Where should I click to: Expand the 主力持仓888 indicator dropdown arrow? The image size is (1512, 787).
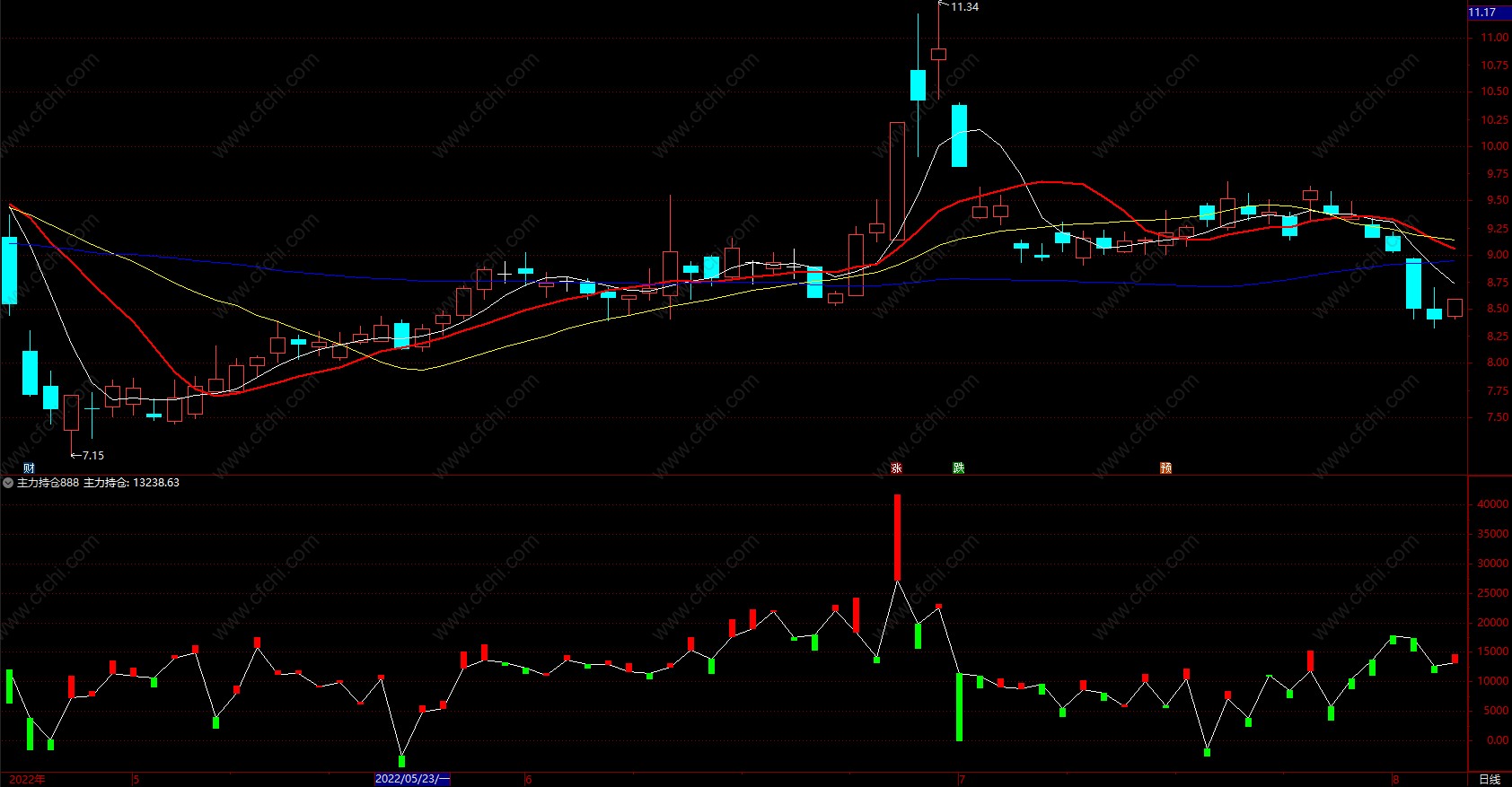(8, 483)
